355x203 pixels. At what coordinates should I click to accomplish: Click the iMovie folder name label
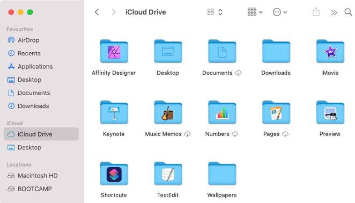pos(330,73)
